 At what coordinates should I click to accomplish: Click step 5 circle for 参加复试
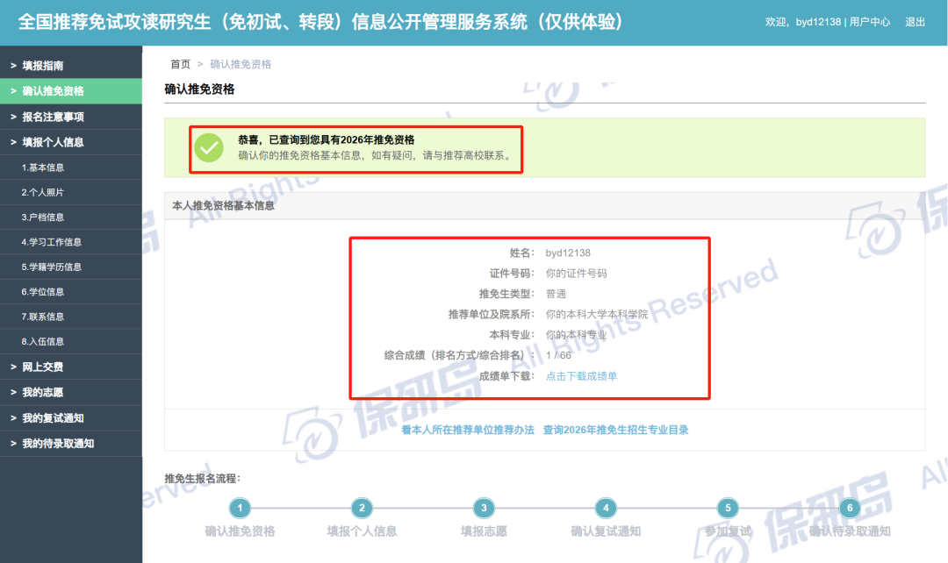727,508
